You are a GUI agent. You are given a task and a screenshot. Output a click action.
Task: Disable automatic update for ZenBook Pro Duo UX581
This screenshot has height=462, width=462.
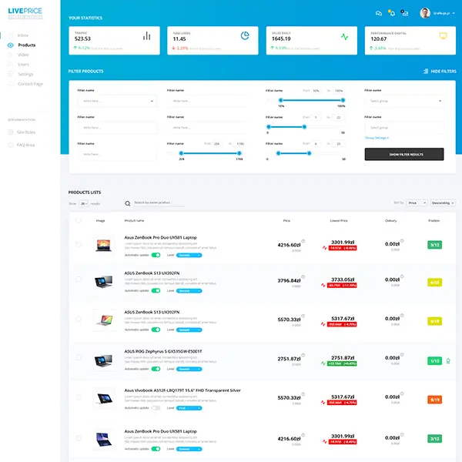156,255
